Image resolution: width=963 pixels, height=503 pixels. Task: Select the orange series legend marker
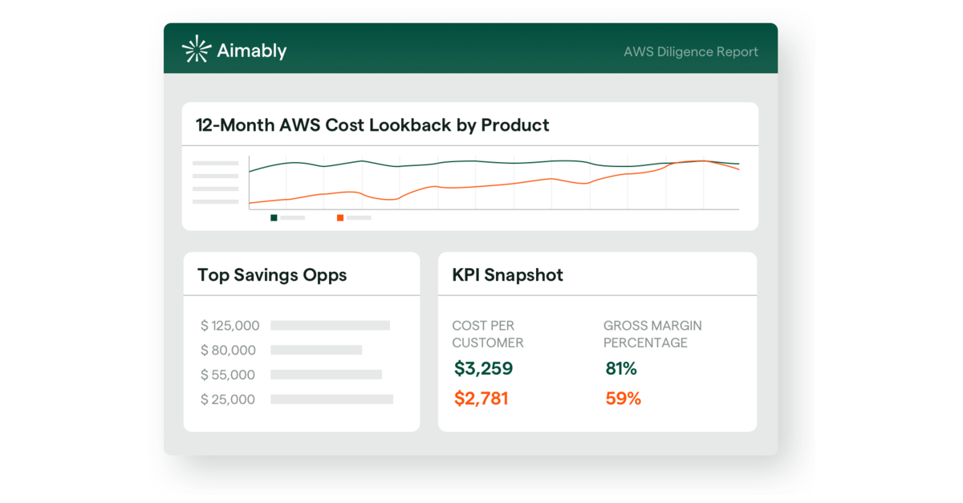pos(340,217)
